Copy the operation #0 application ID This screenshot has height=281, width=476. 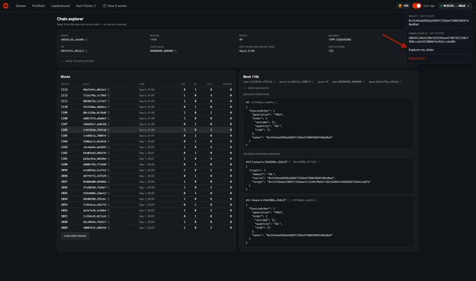276,102
